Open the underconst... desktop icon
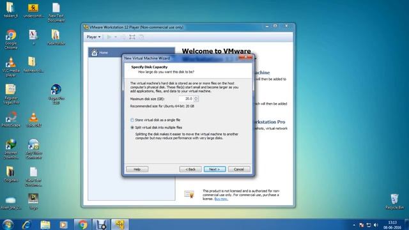 pyautogui.click(x=33, y=10)
